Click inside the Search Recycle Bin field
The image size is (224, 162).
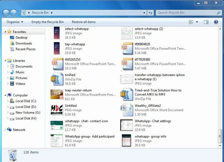[x=181, y=13]
